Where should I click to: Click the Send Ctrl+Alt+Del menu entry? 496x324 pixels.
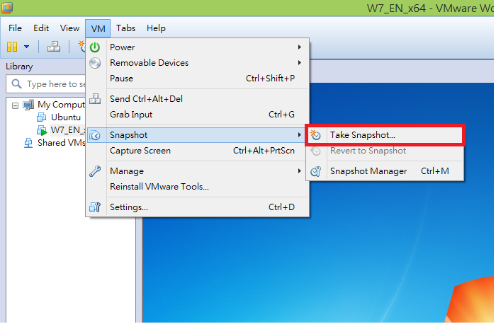[x=146, y=99]
